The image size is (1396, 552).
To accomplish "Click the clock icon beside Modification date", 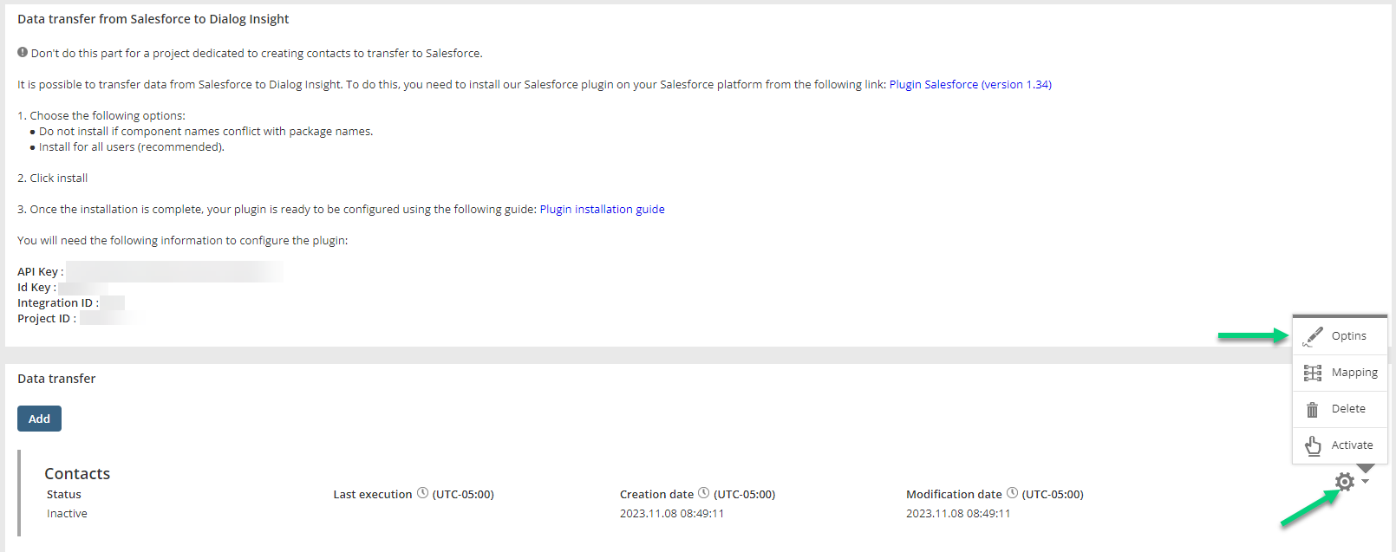I will (1012, 493).
